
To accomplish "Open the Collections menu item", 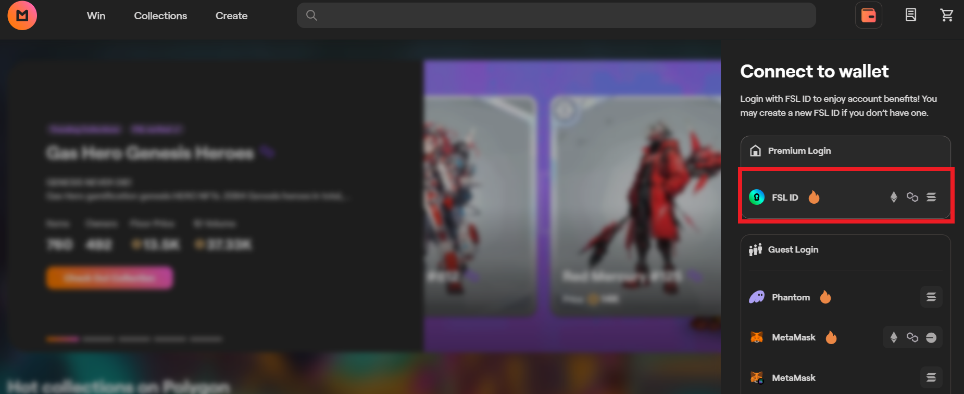I will [160, 16].
